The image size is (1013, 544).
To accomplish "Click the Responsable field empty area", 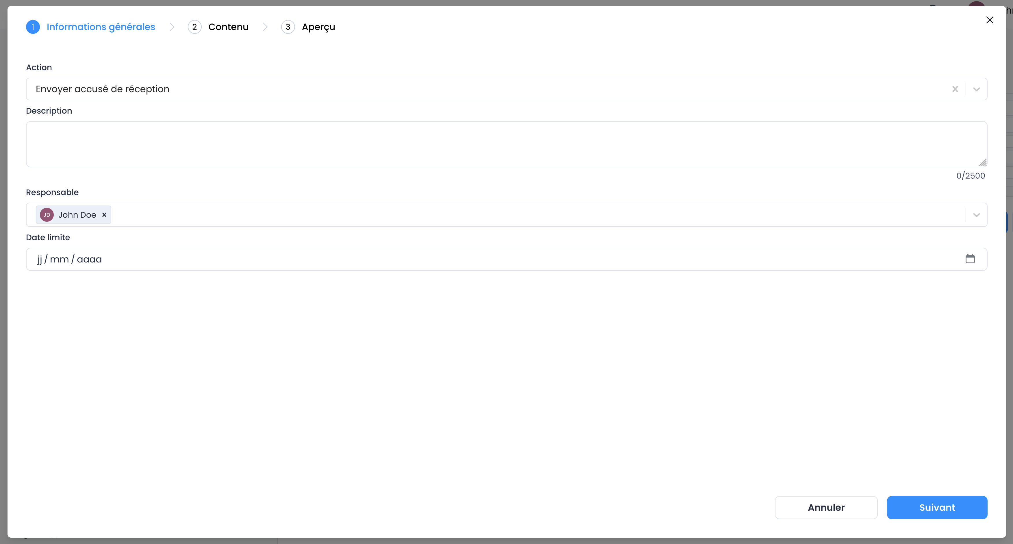I will point(511,215).
